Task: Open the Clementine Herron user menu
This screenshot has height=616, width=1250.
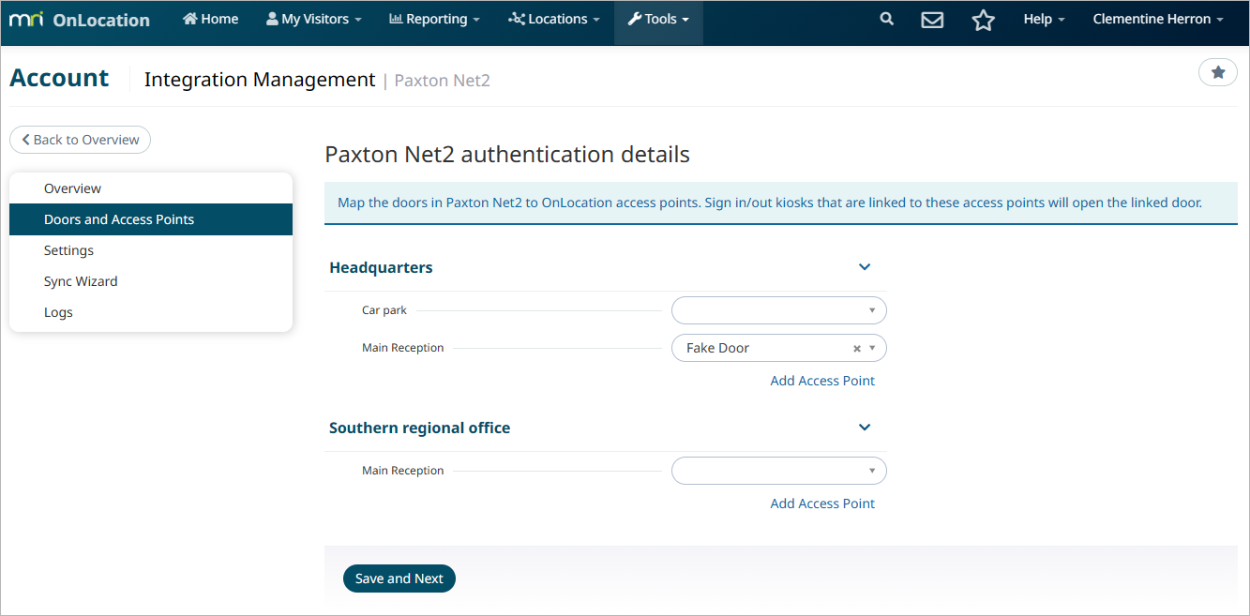Action: pos(1158,19)
